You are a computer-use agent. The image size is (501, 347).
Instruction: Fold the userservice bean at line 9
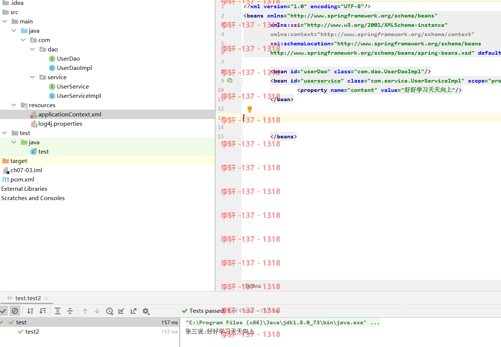240,81
